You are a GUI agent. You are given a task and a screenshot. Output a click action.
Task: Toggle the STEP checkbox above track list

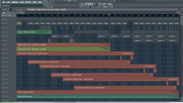(3, 15)
